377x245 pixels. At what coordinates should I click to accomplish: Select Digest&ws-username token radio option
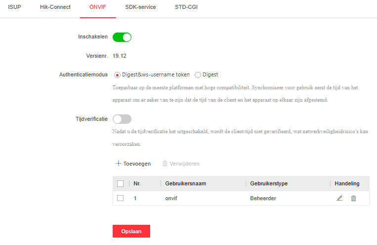pyautogui.click(x=117, y=75)
